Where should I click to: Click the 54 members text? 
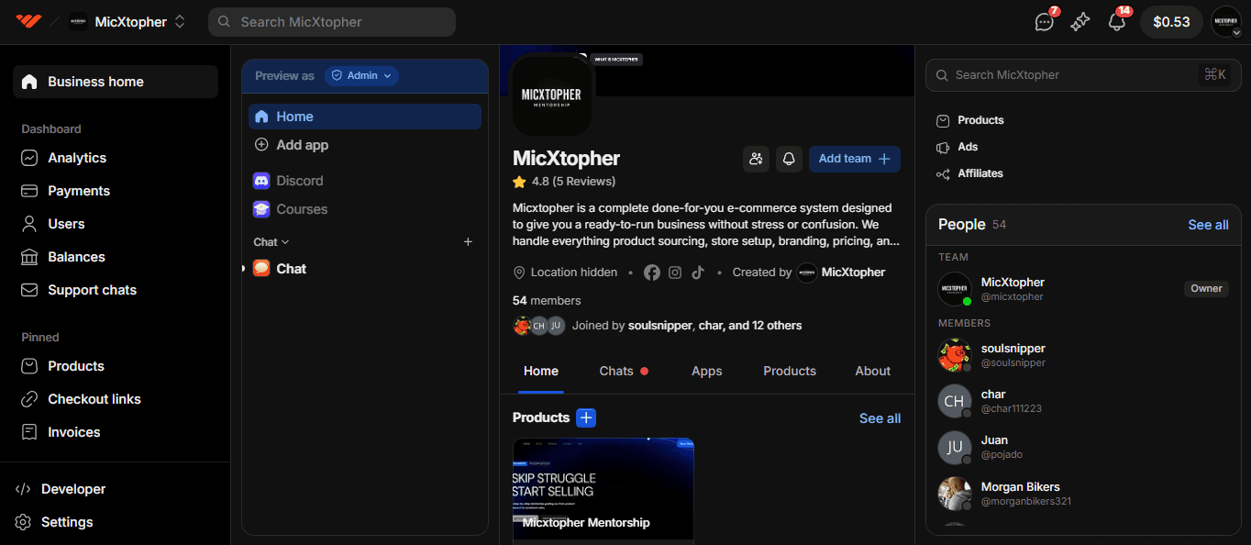pyautogui.click(x=547, y=301)
